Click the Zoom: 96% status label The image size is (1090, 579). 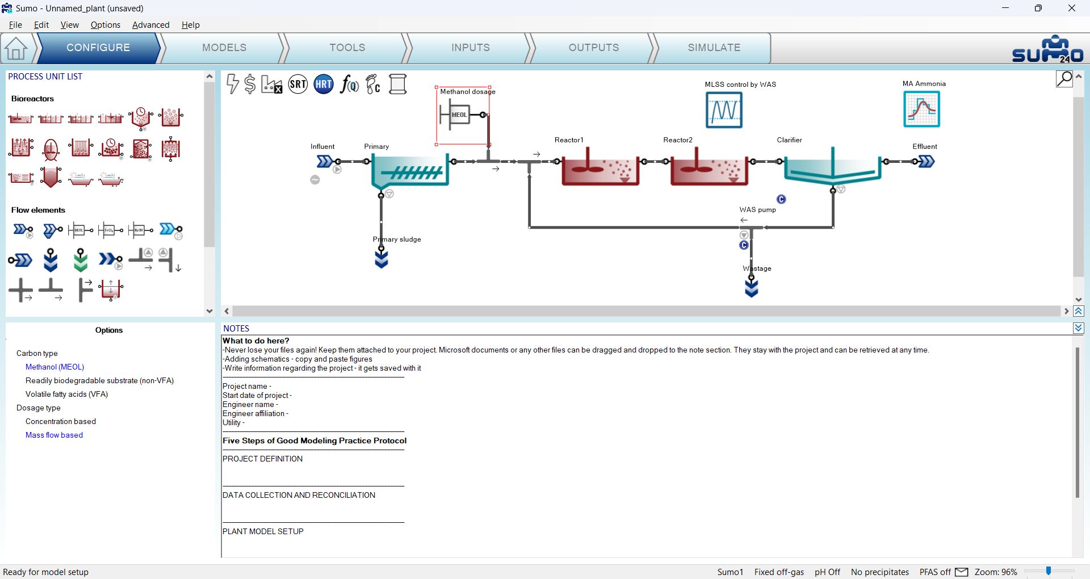point(996,572)
